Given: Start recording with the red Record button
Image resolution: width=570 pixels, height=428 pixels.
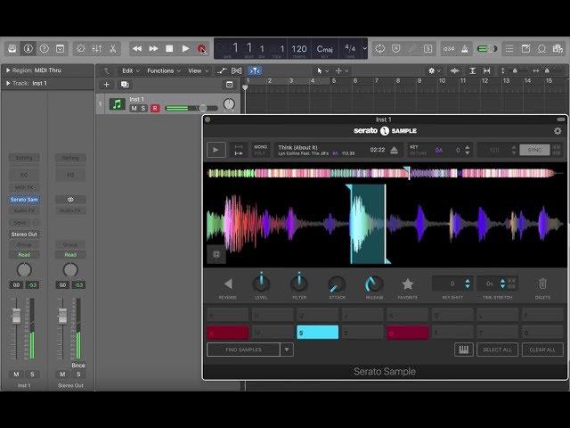Looking at the screenshot, I should click(x=201, y=49).
